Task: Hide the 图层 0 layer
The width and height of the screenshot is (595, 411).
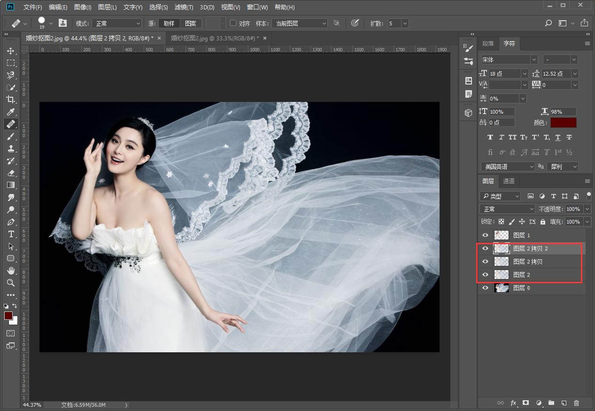Action: (486, 288)
